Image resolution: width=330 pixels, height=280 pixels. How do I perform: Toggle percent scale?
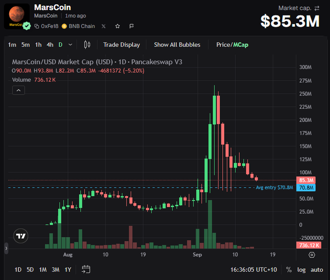click(x=289, y=270)
